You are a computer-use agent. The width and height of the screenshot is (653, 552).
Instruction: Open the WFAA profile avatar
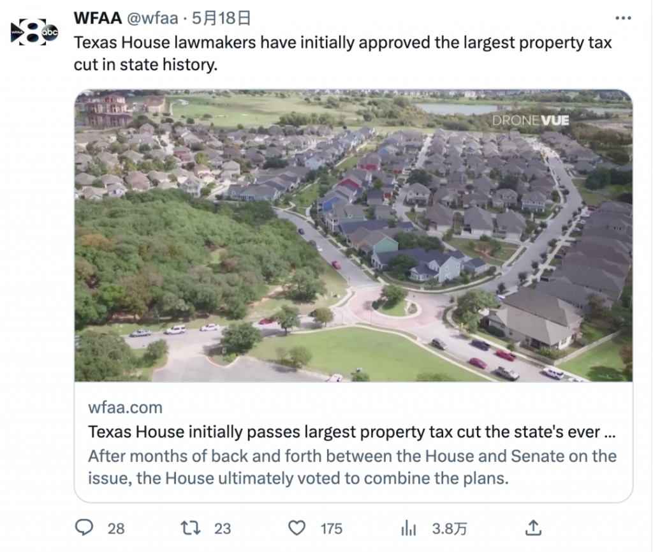34,32
